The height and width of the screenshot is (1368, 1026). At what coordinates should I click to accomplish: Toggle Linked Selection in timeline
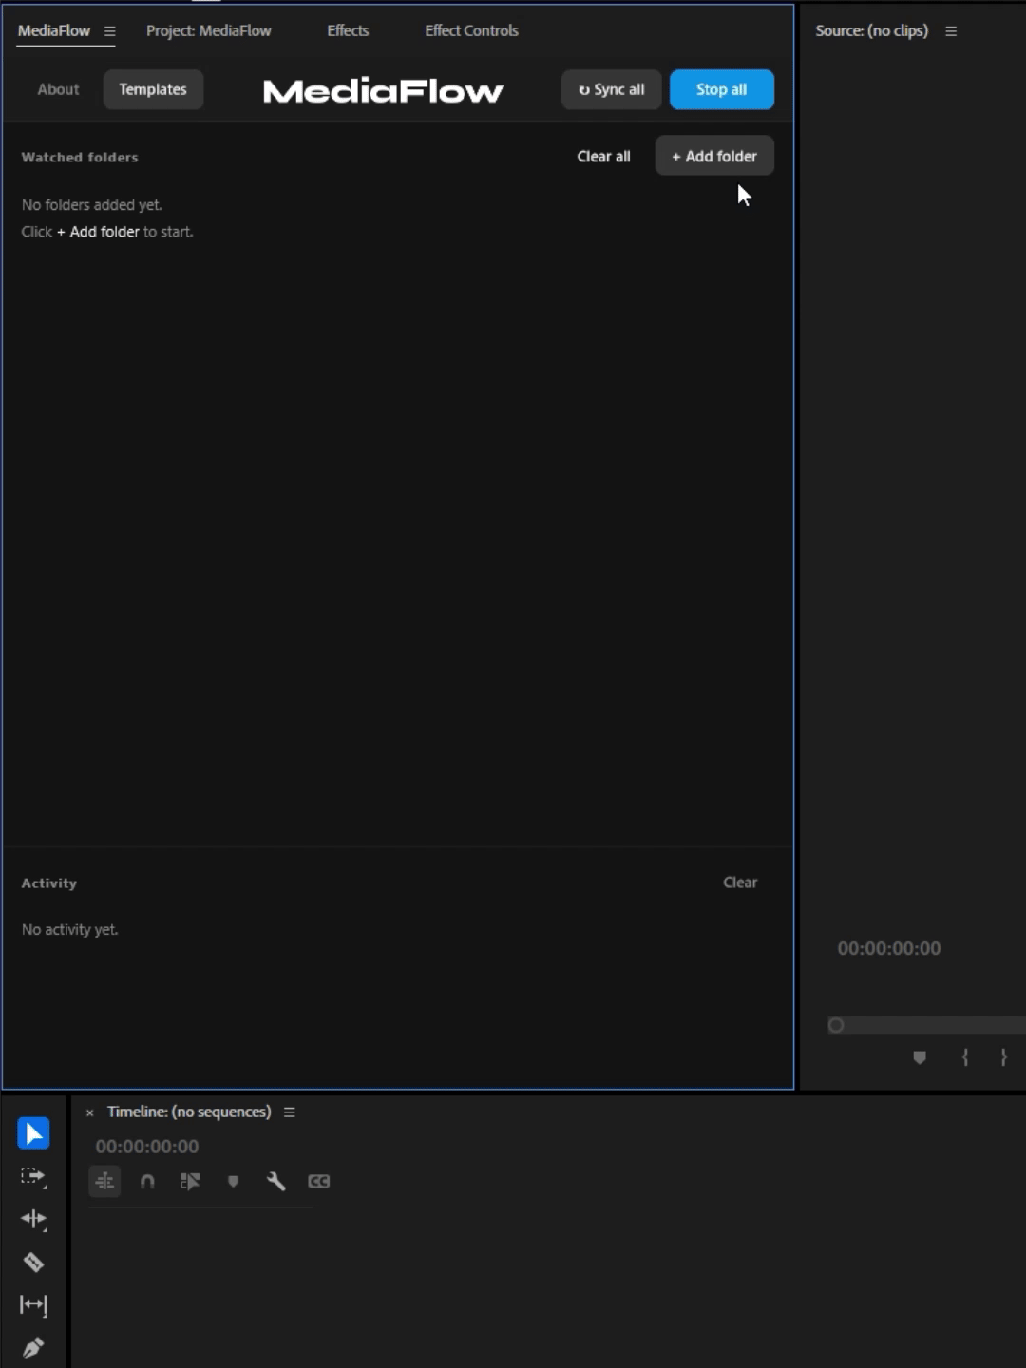tap(190, 1181)
